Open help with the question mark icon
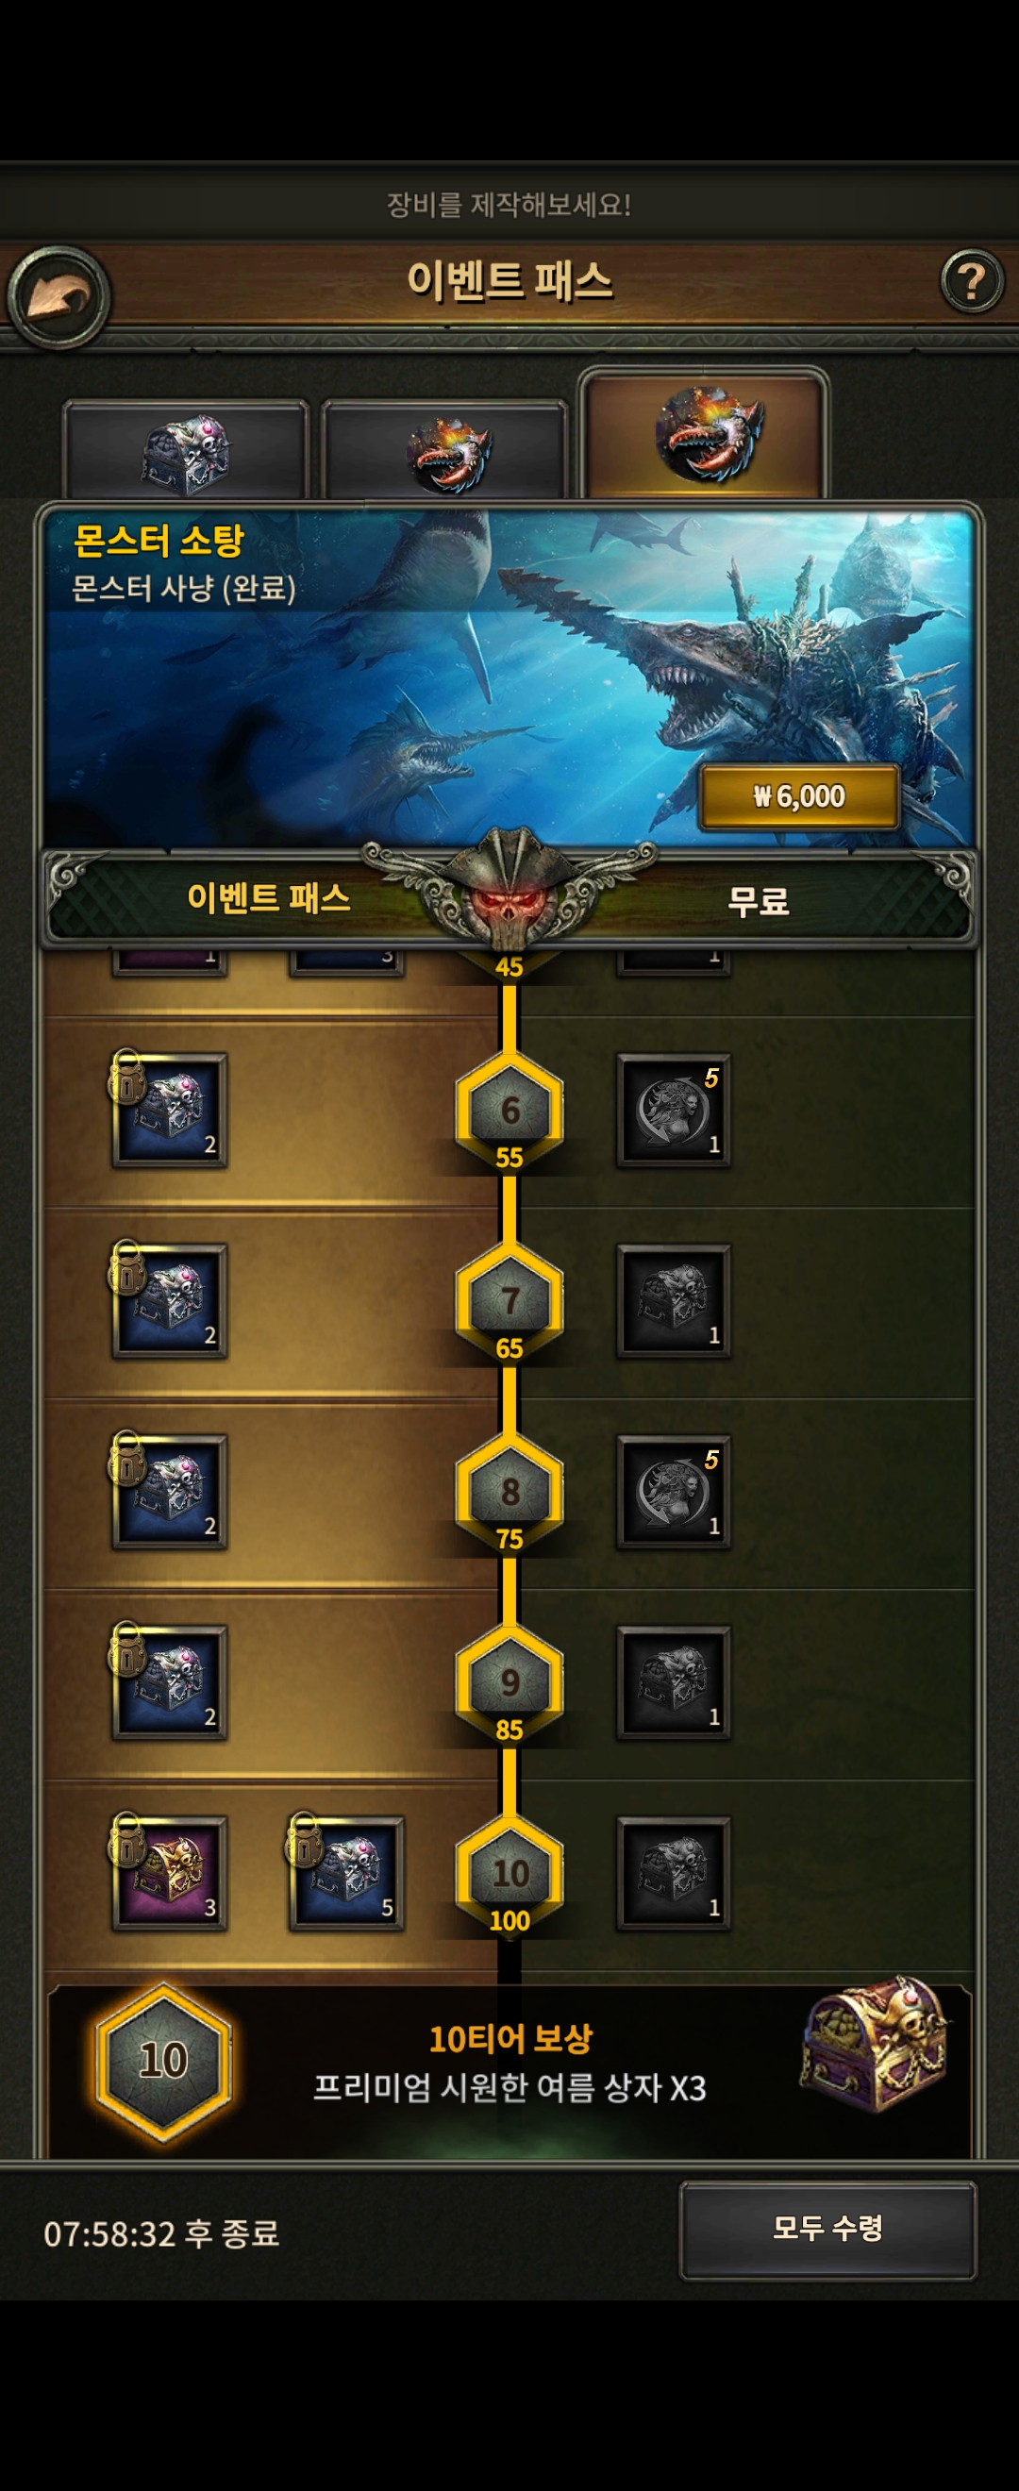Screen dimensions: 1019x2491 (x=971, y=281)
